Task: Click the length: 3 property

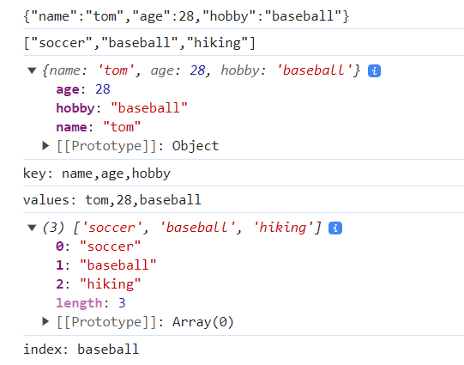Action: pos(91,303)
